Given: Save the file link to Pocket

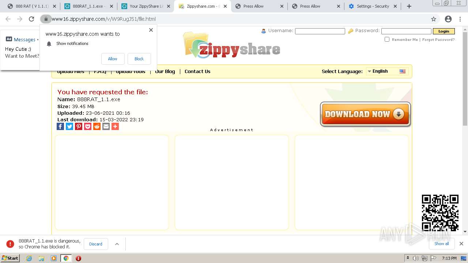Looking at the screenshot, I should coord(88,126).
